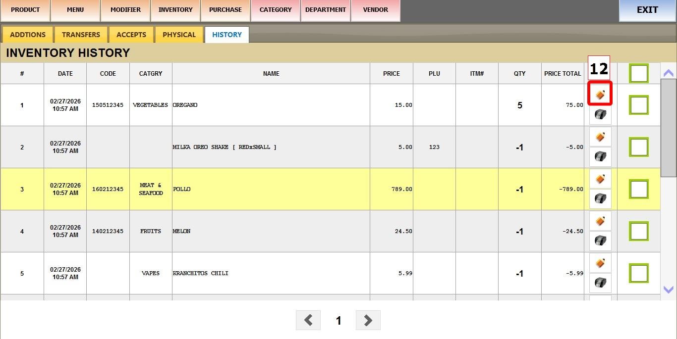
Task: Click the printer icon for POLLO
Action: pyautogui.click(x=600, y=199)
